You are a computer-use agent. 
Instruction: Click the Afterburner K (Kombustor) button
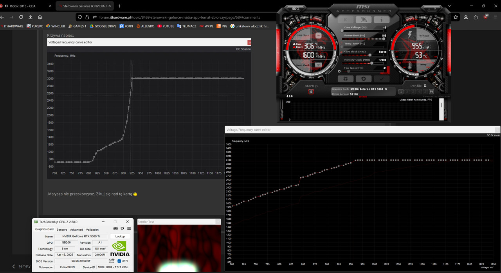(x=346, y=20)
